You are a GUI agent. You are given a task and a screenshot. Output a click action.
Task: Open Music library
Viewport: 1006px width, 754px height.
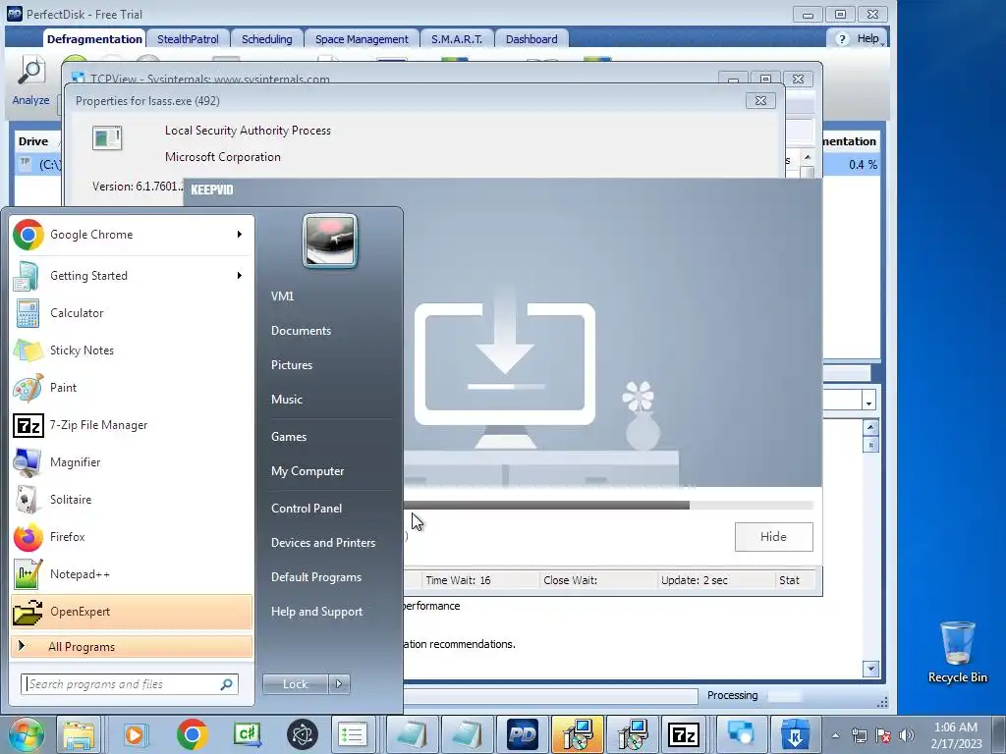[287, 400]
